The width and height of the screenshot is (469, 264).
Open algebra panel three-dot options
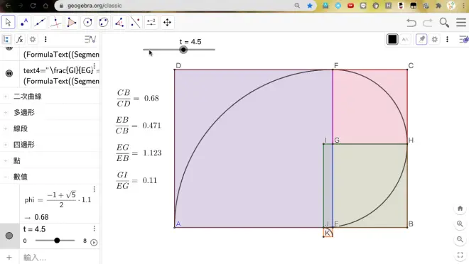tap(45, 39)
